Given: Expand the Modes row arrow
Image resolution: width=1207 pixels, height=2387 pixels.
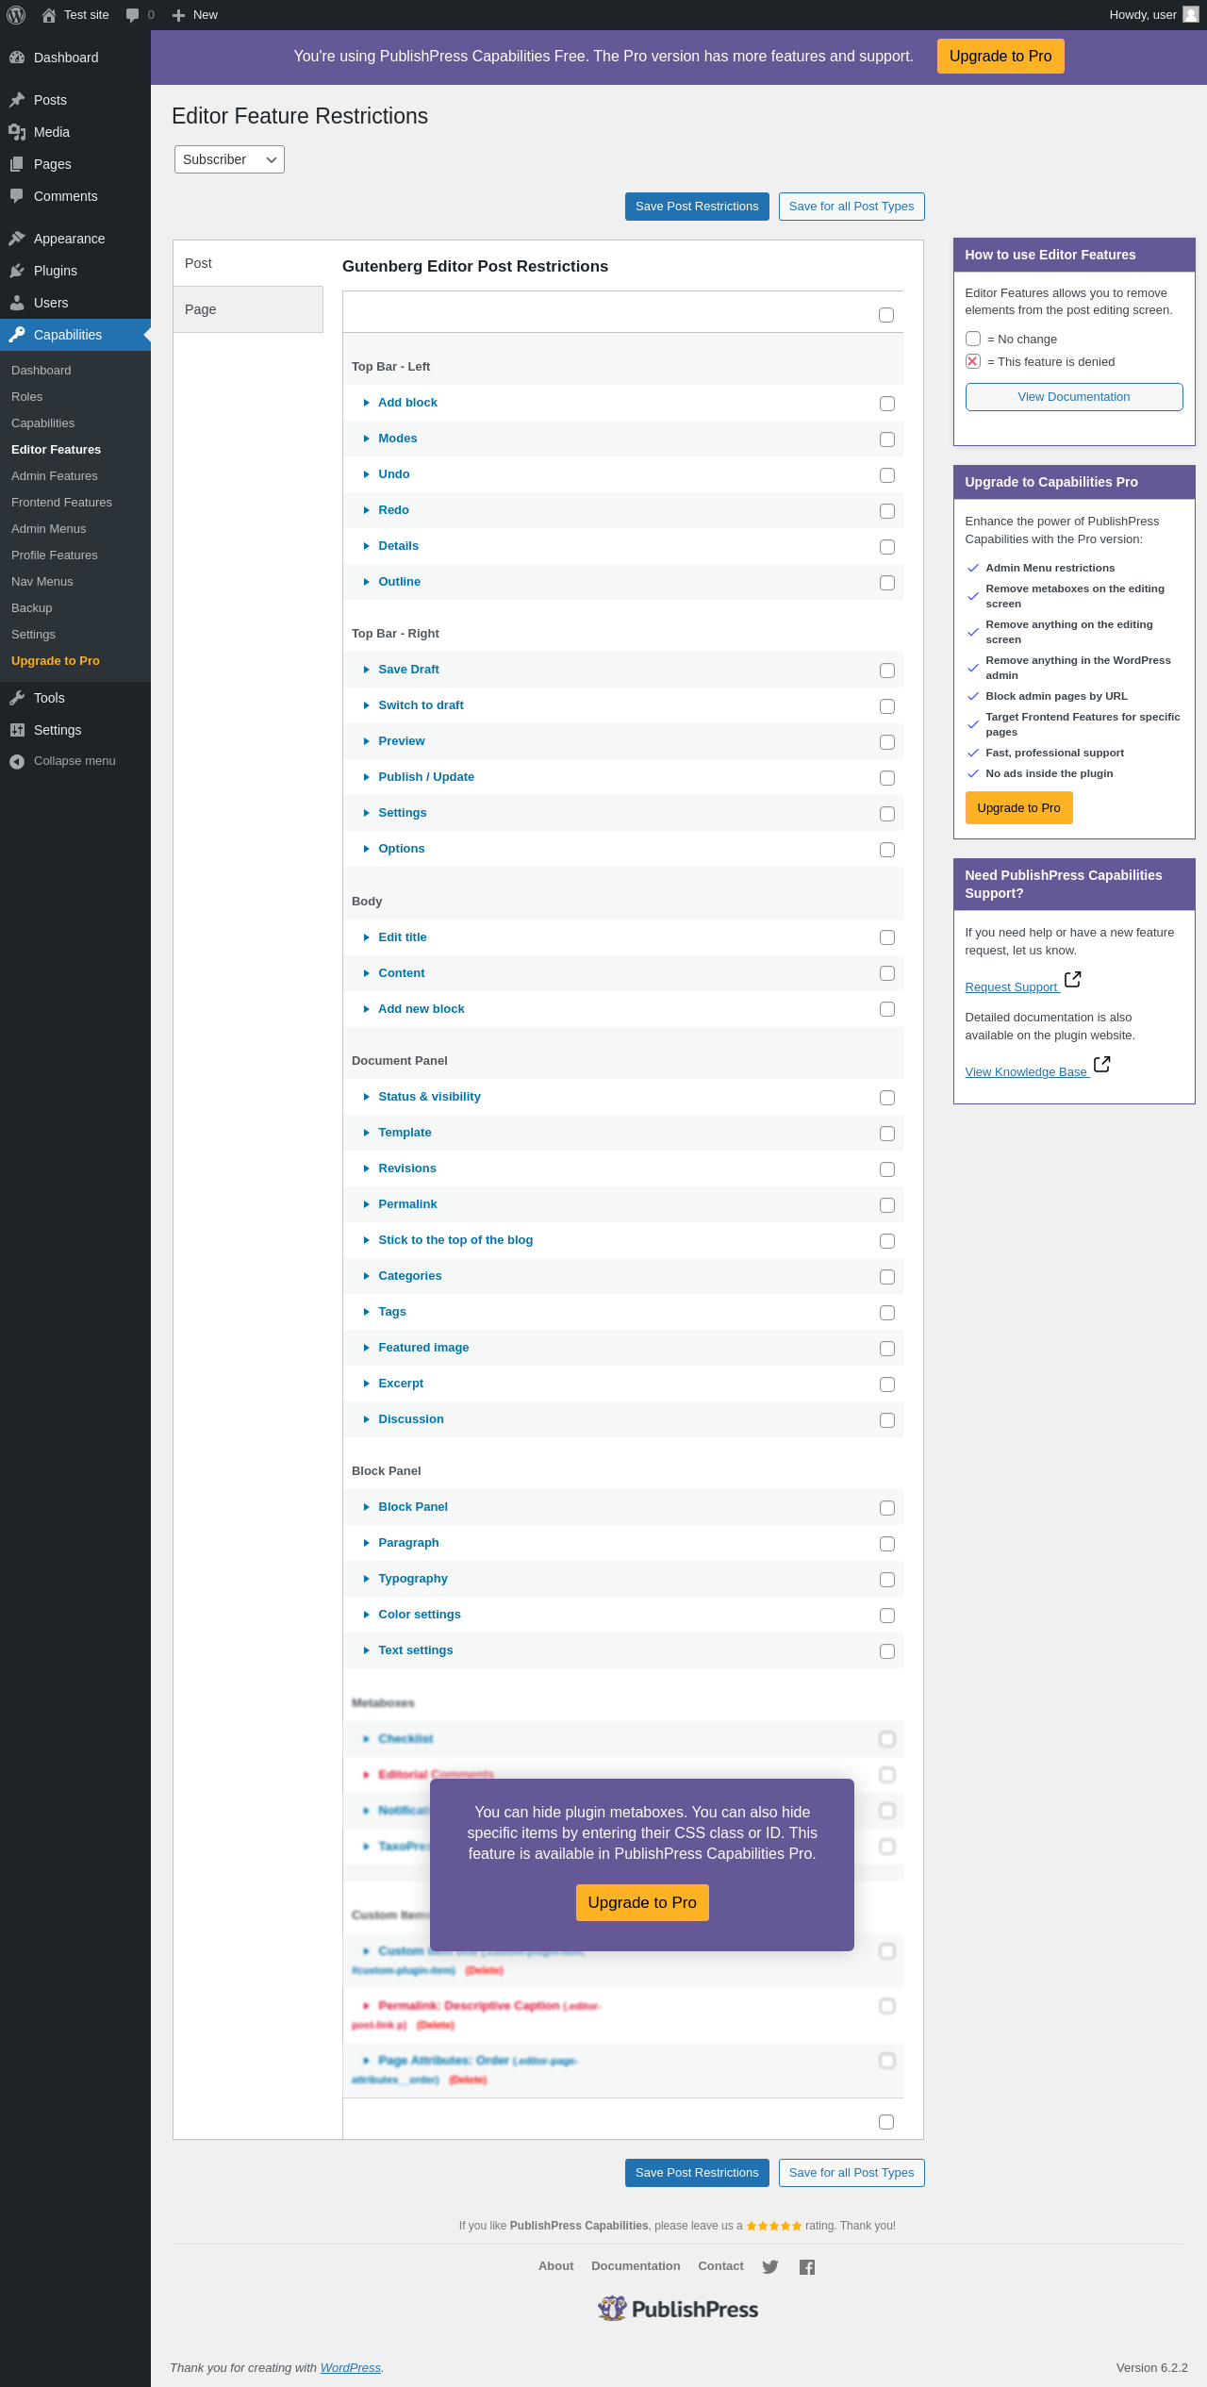Looking at the screenshot, I should tap(367, 439).
